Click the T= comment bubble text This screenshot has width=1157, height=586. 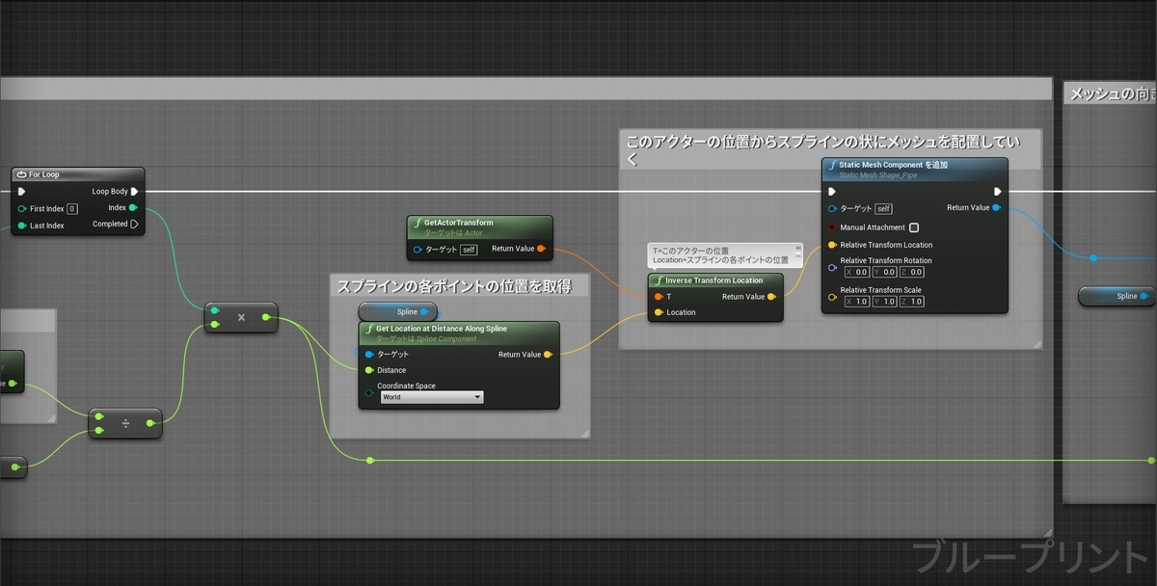point(720,255)
